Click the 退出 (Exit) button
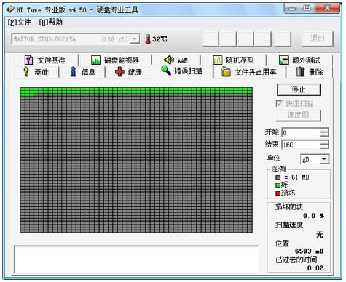Screen dimensions: 346x282 coord(317,39)
